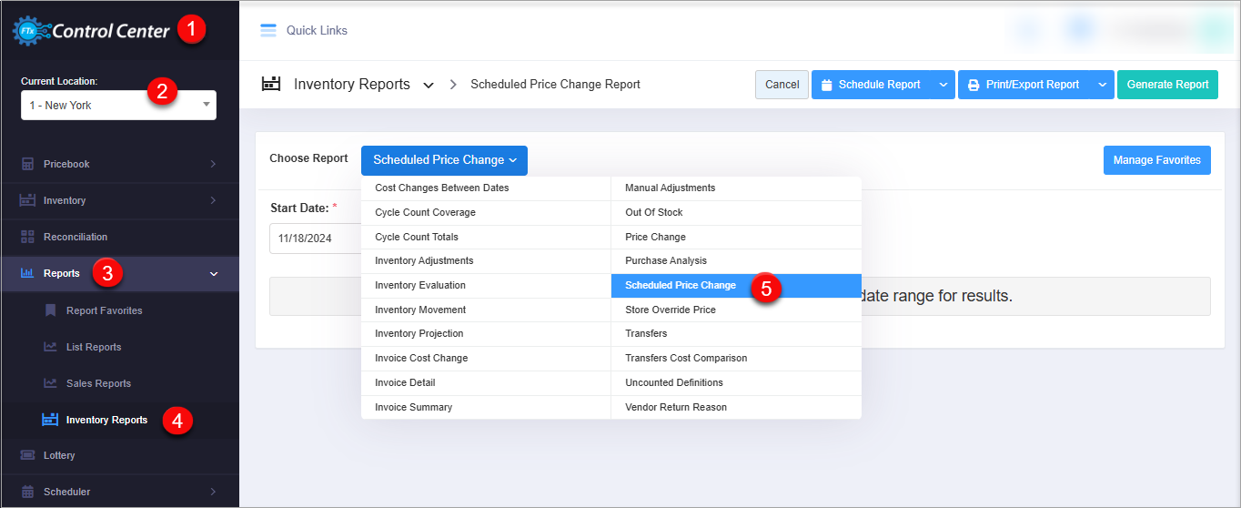
Task: Click the Manage Favorites button
Action: point(1156,160)
